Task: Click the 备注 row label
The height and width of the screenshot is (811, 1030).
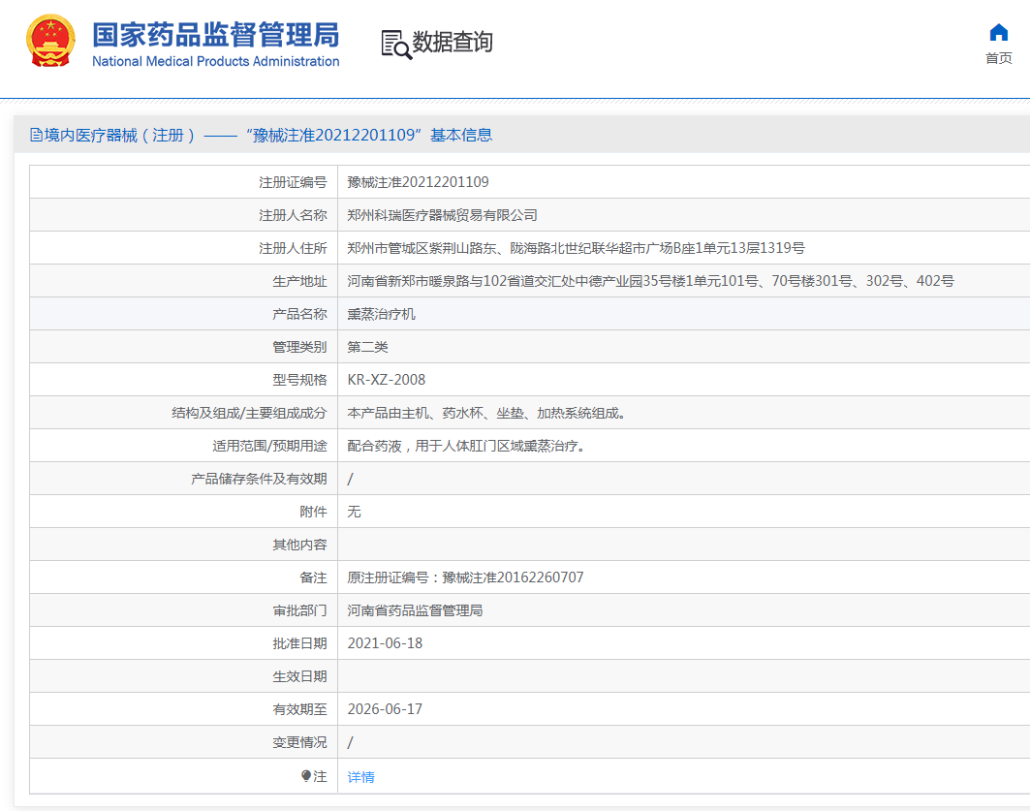Action: (x=313, y=577)
